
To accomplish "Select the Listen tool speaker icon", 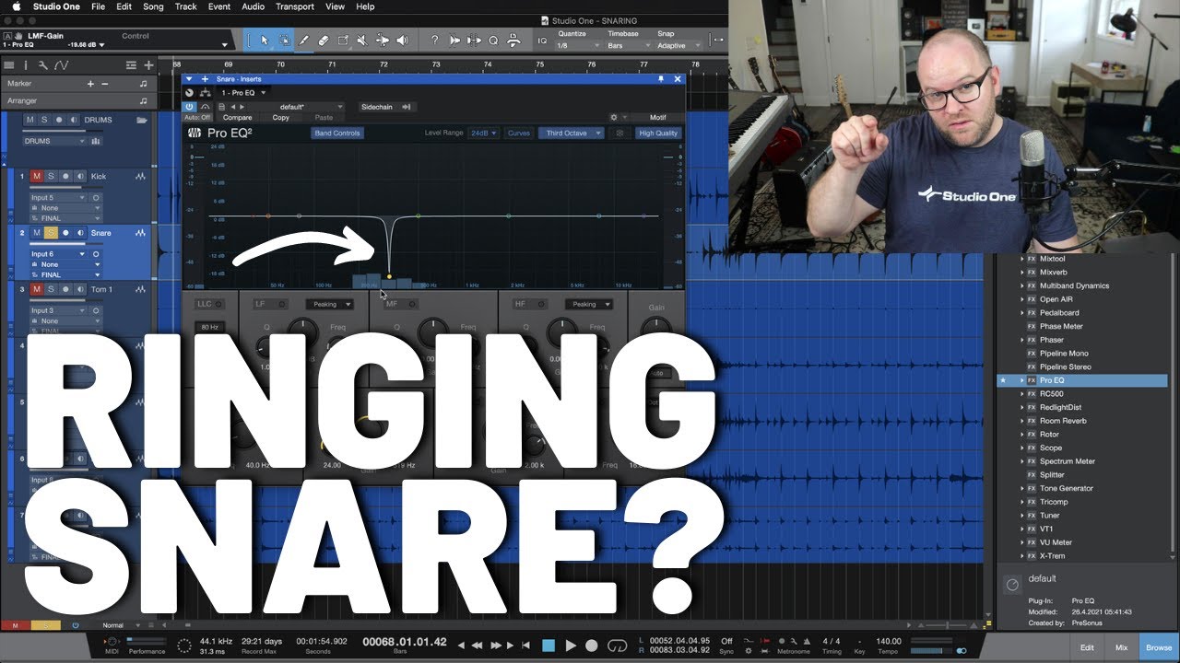I will tap(402, 41).
